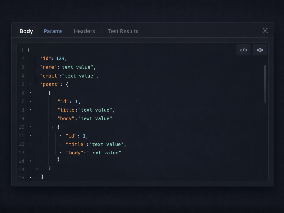This screenshot has width=284, height=213.
Task: Click line number 13 in gutter
Action: tap(21, 153)
